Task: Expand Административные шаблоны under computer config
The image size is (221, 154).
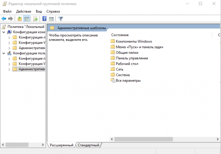Action: (x=9, y=48)
